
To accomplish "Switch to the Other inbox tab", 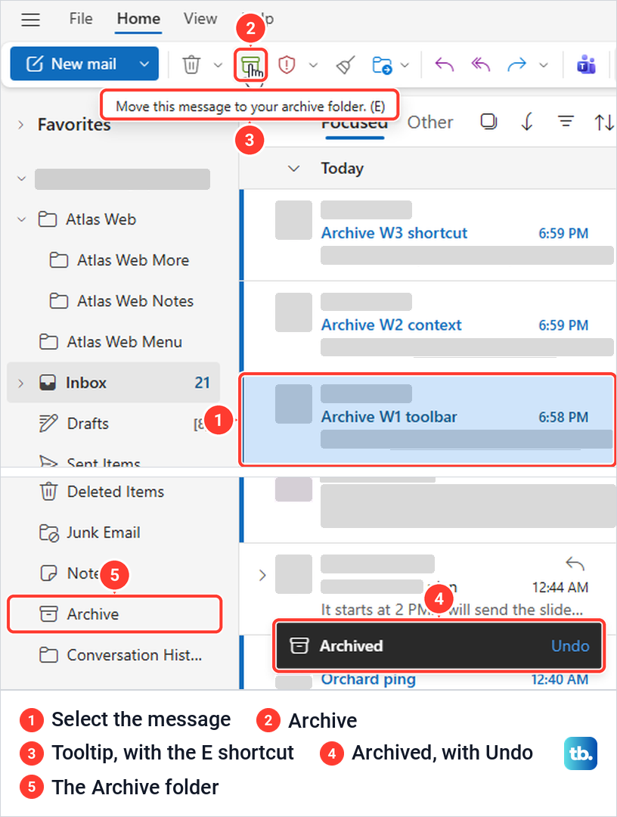I will pos(430,122).
